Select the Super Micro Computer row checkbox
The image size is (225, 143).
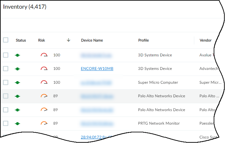[x=5, y=82]
